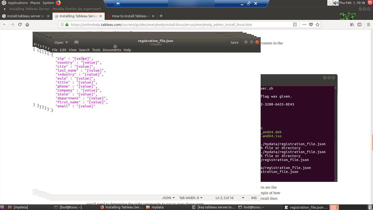
Task: Click the Firefox back arrow
Action: coord(5,24)
